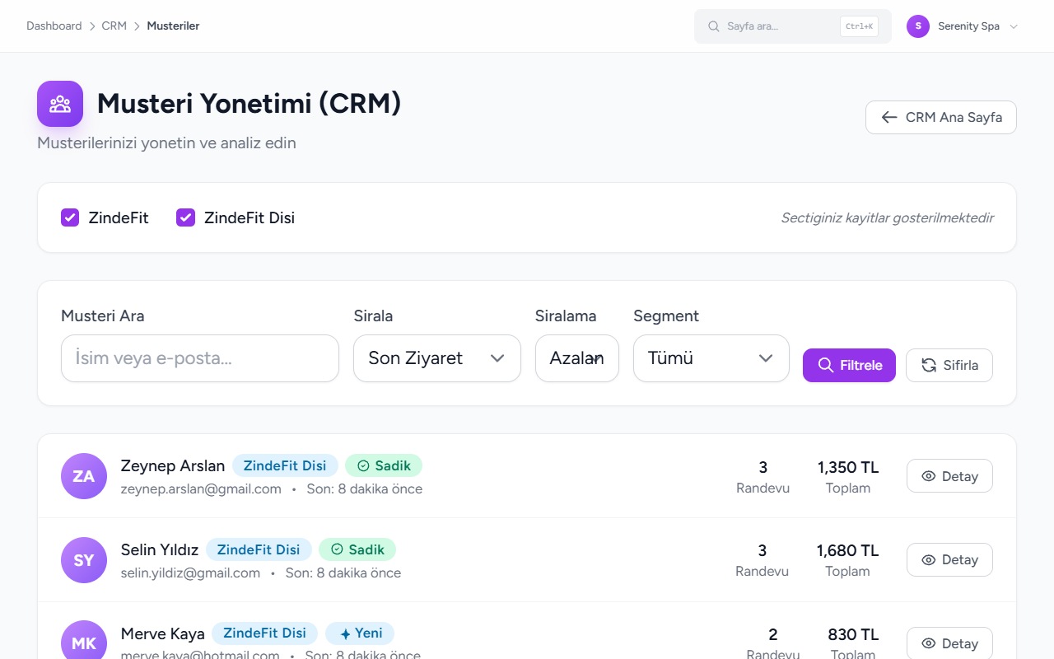The height and width of the screenshot is (659, 1054).
Task: Click the ZindeFit Disi tag on Merve Kaya
Action: [x=264, y=633]
